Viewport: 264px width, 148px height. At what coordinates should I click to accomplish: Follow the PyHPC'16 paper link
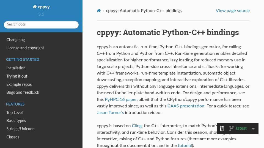point(121,99)
